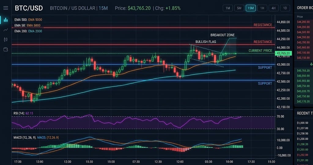313x165 pixels.
Task: Select the $44,500.00 ask in order book
Action: 304,32
